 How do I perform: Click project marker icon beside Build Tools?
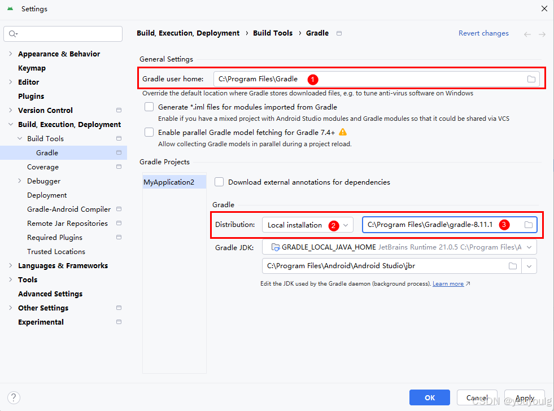[119, 138]
